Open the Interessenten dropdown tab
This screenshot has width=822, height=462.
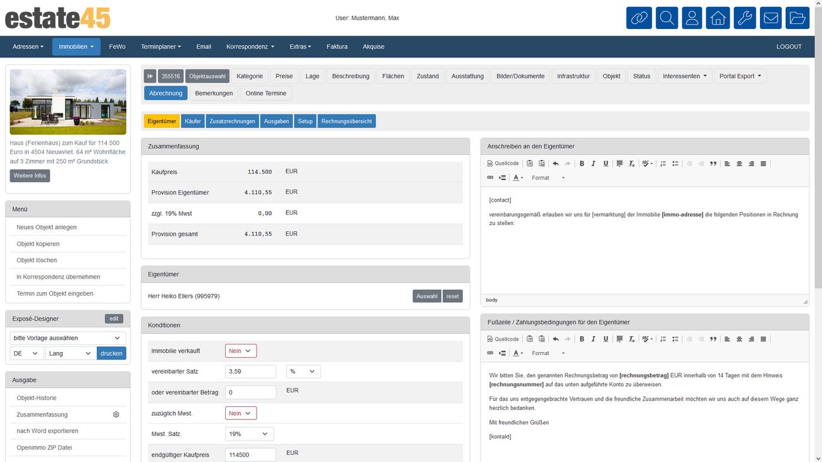(x=685, y=76)
